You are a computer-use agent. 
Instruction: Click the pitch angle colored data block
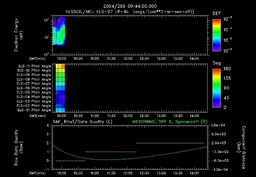coord(60,88)
